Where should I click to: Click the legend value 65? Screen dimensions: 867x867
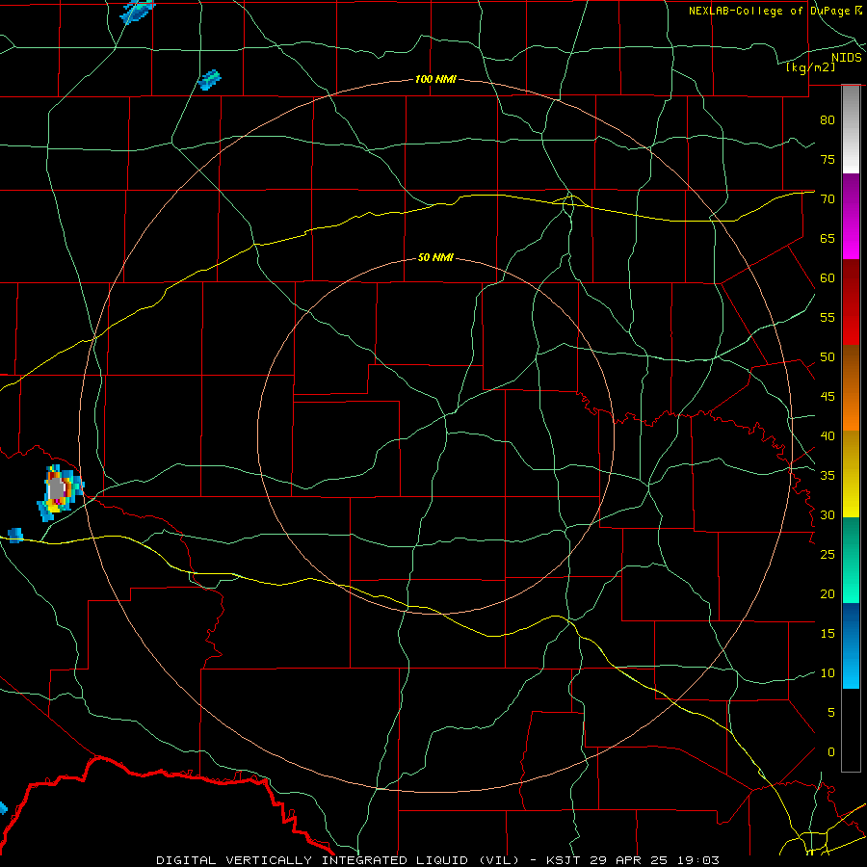(828, 239)
